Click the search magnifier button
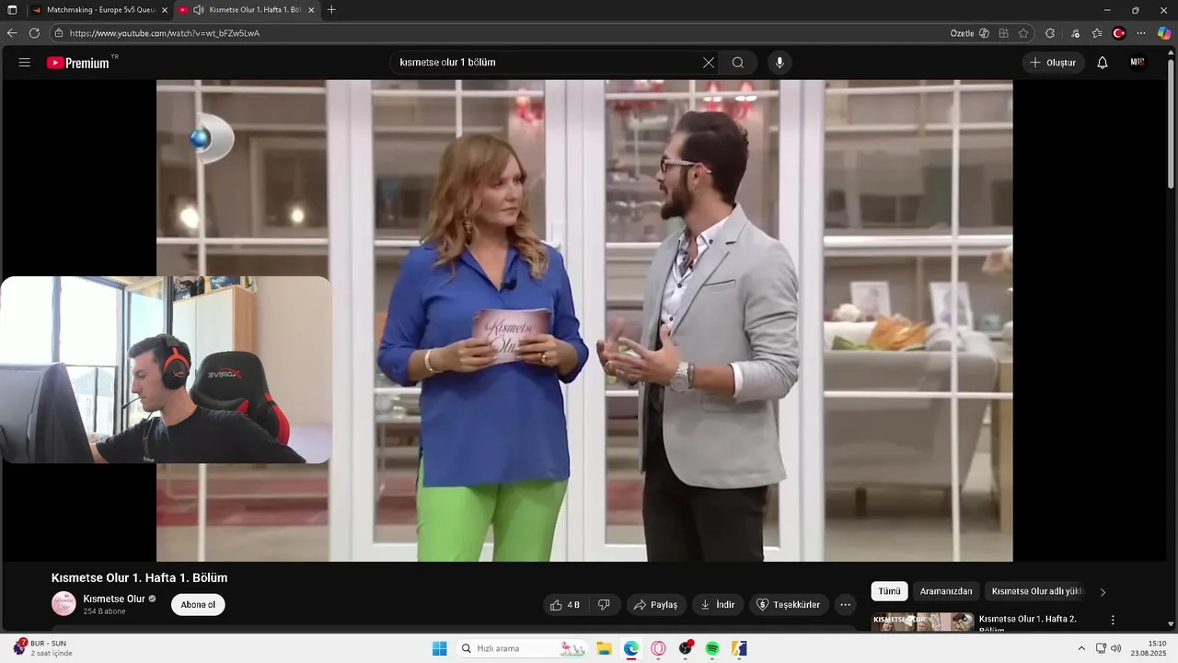This screenshot has height=663, width=1178. (738, 63)
